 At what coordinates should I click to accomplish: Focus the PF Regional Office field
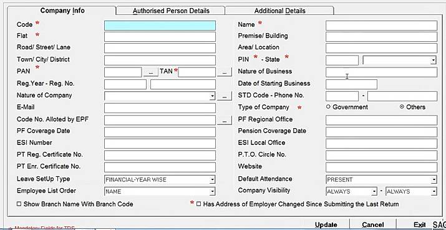[x=381, y=120]
